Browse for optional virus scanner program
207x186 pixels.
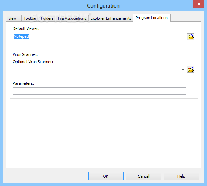[x=190, y=70]
